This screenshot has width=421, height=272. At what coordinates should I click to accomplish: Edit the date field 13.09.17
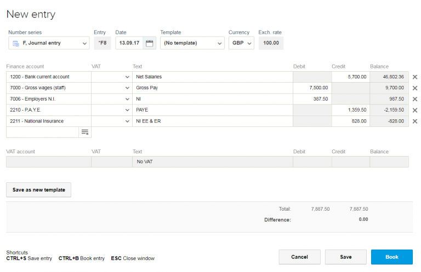(x=129, y=43)
